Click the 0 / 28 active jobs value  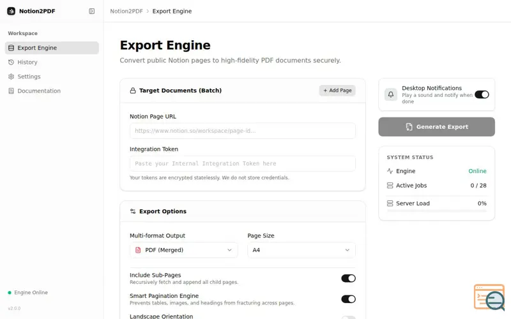[478, 185]
